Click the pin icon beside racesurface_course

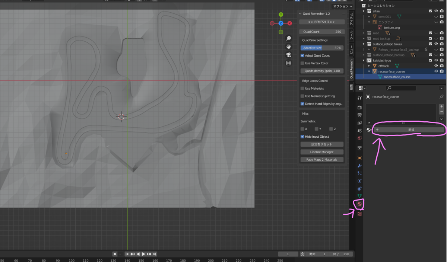[x=441, y=96]
